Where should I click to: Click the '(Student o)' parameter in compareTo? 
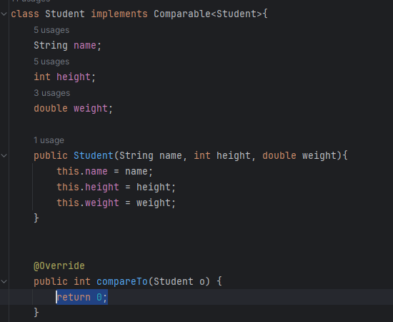click(179, 282)
